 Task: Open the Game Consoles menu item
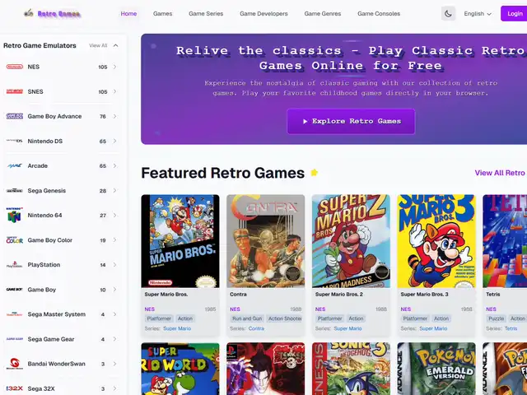click(x=379, y=14)
